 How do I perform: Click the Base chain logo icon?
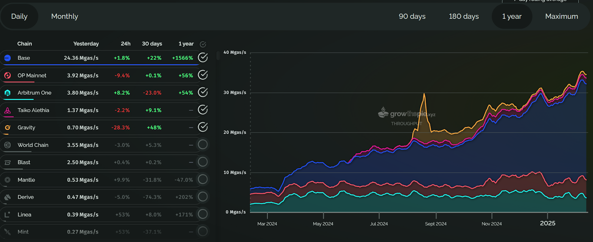tap(7, 58)
